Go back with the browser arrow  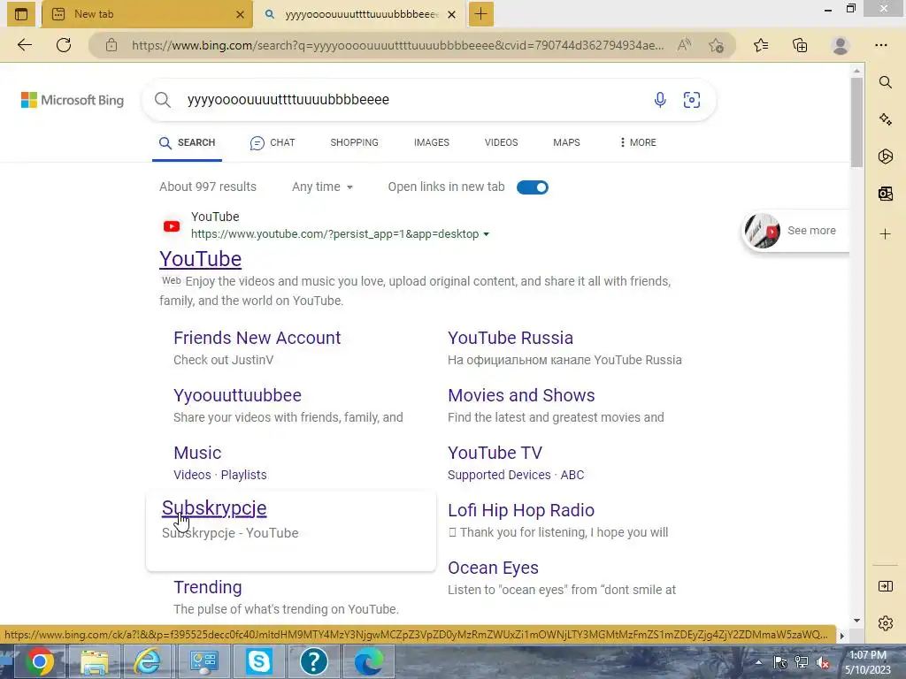(24, 45)
